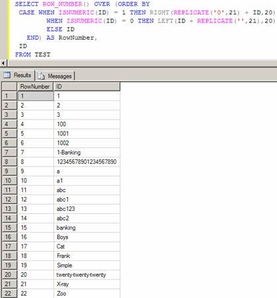Select the ID column header

(x=87, y=87)
